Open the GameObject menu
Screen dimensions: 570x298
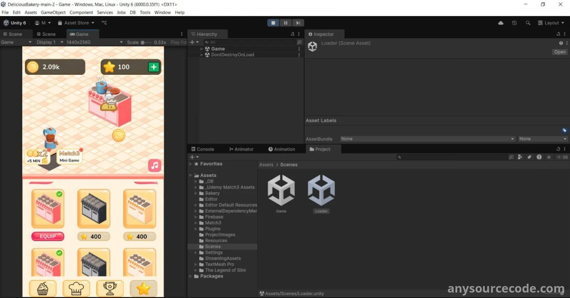(53, 12)
